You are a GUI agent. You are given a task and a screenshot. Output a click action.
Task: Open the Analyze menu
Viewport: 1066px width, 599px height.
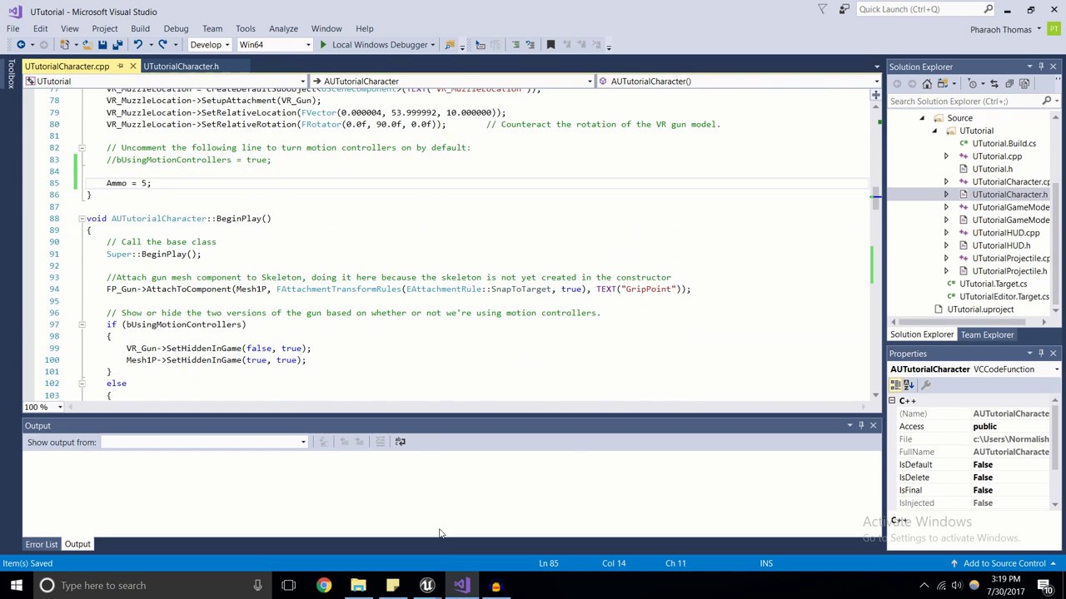283,28
